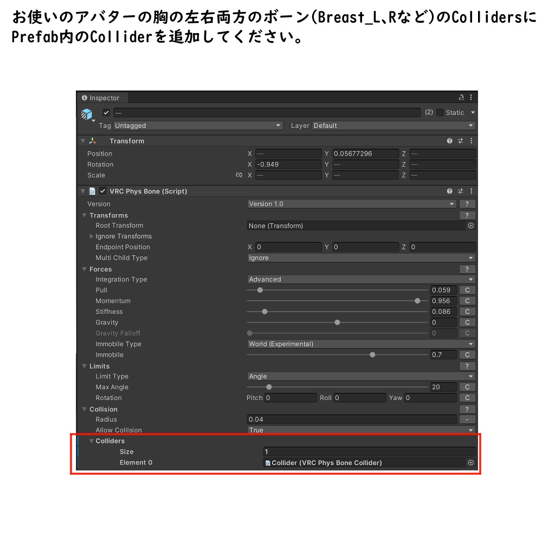This screenshot has width=555, height=555.
Task: Expand Ignore Transforms list
Action: 91,236
